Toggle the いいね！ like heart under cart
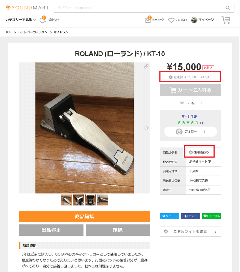240x272 pixels. [x=182, y=103]
